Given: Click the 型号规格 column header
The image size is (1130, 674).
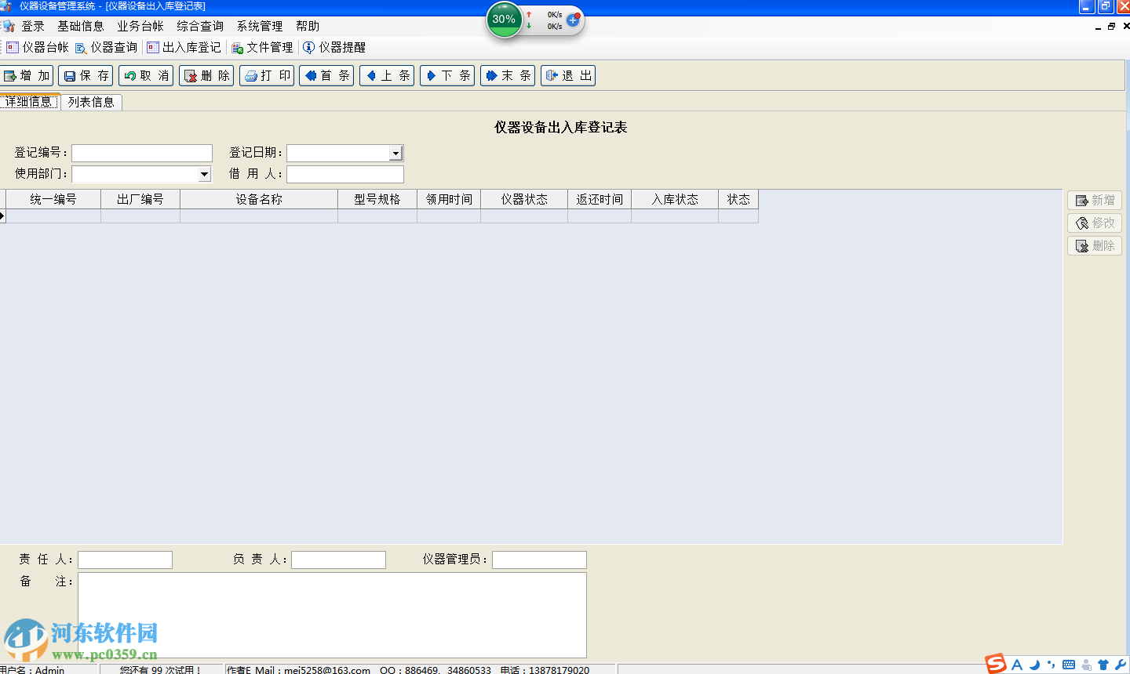Looking at the screenshot, I should click(377, 200).
